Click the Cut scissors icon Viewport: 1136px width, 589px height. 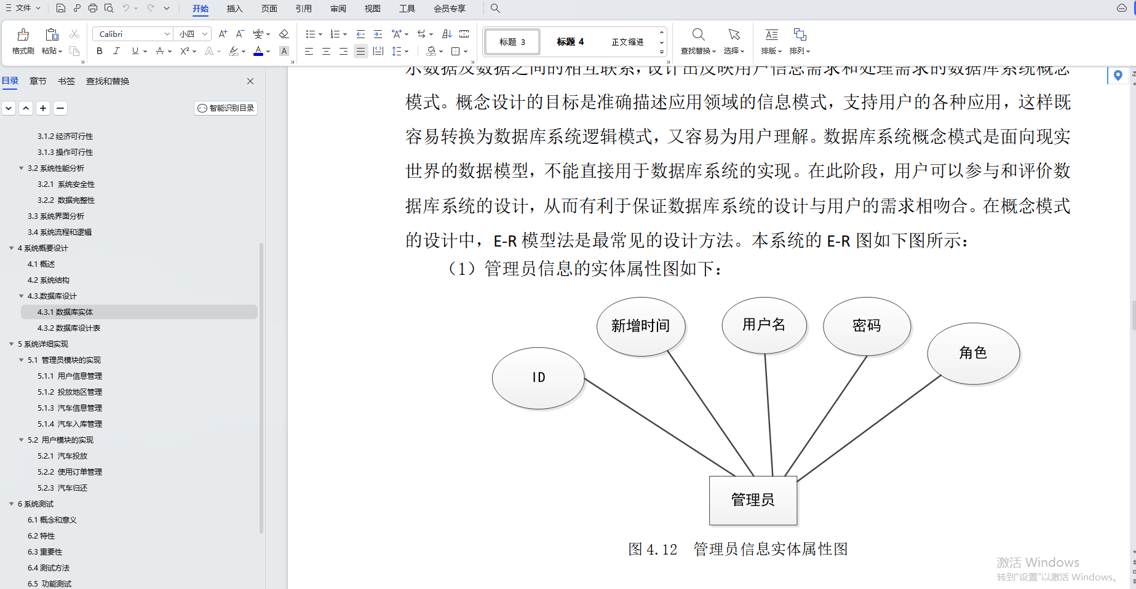coord(74,34)
